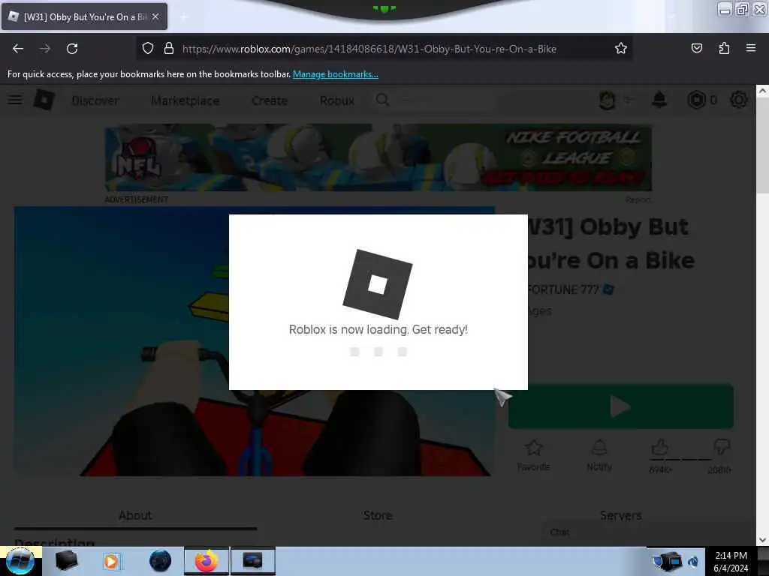Click the page scrollbar up arrow
The image size is (769, 576).
762,91
